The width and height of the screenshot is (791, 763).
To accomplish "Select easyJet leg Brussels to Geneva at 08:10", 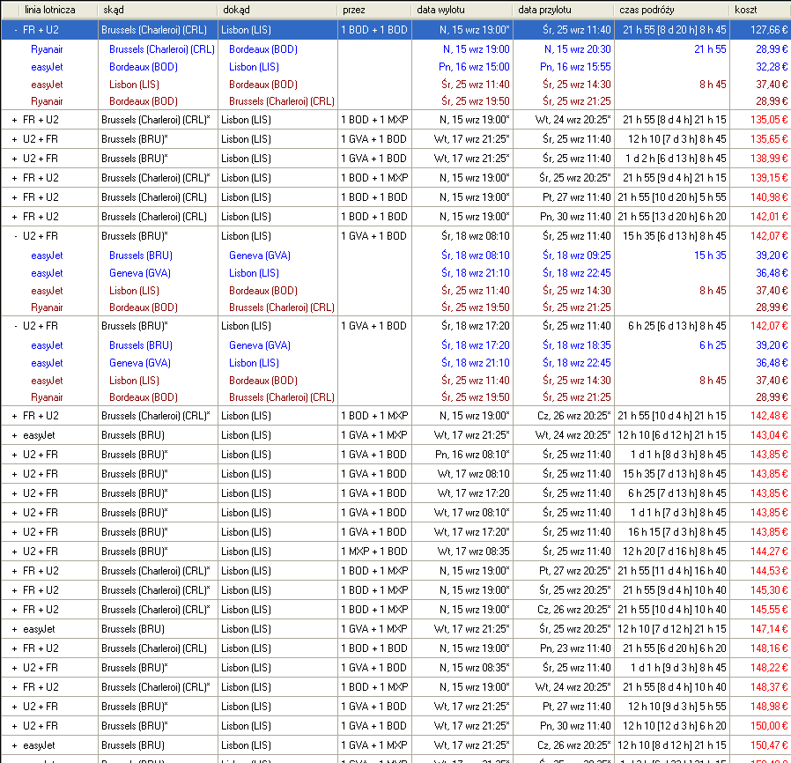I will pyautogui.click(x=395, y=256).
